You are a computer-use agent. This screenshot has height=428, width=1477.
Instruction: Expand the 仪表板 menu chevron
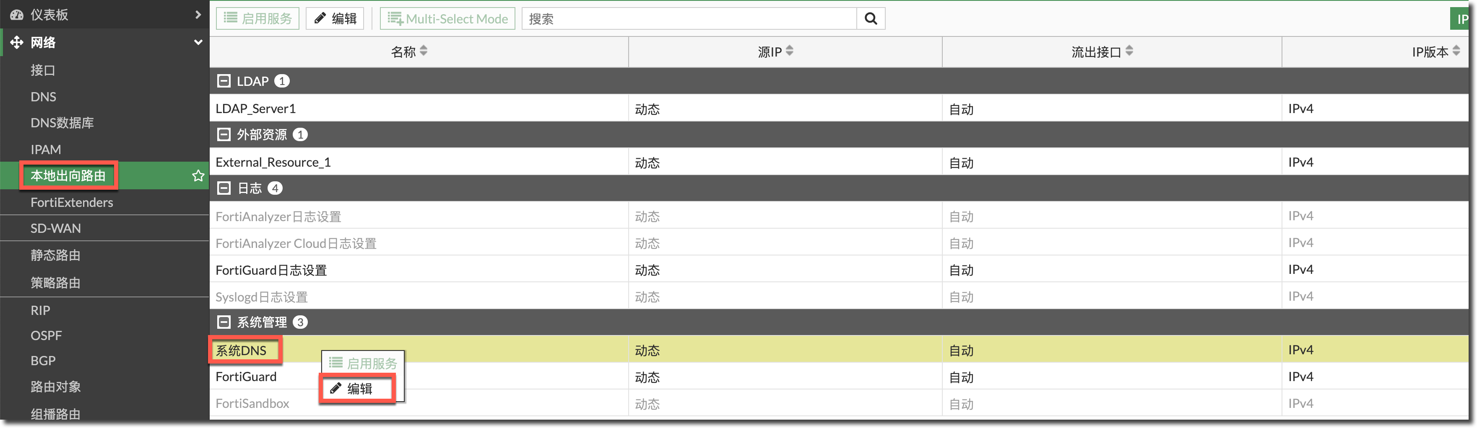point(198,15)
